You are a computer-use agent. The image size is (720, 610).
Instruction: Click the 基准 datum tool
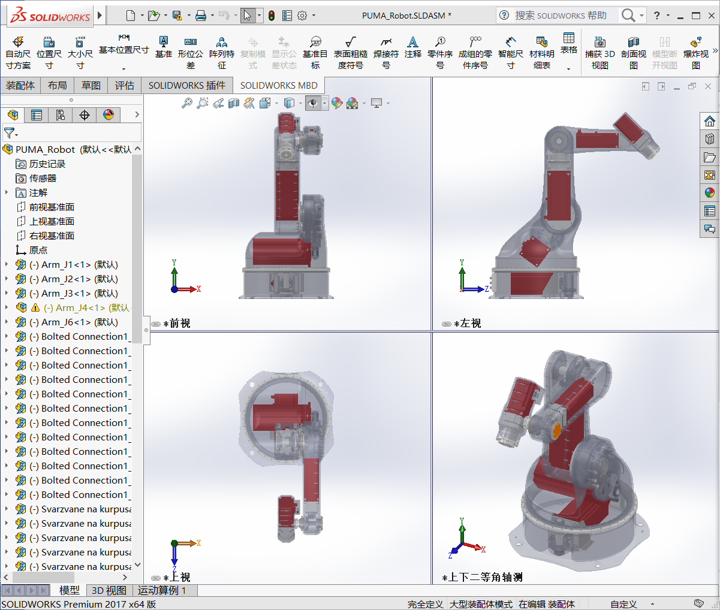[x=164, y=47]
